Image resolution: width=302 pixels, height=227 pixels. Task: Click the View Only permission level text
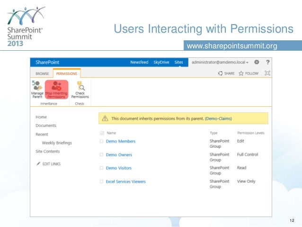point(246,182)
